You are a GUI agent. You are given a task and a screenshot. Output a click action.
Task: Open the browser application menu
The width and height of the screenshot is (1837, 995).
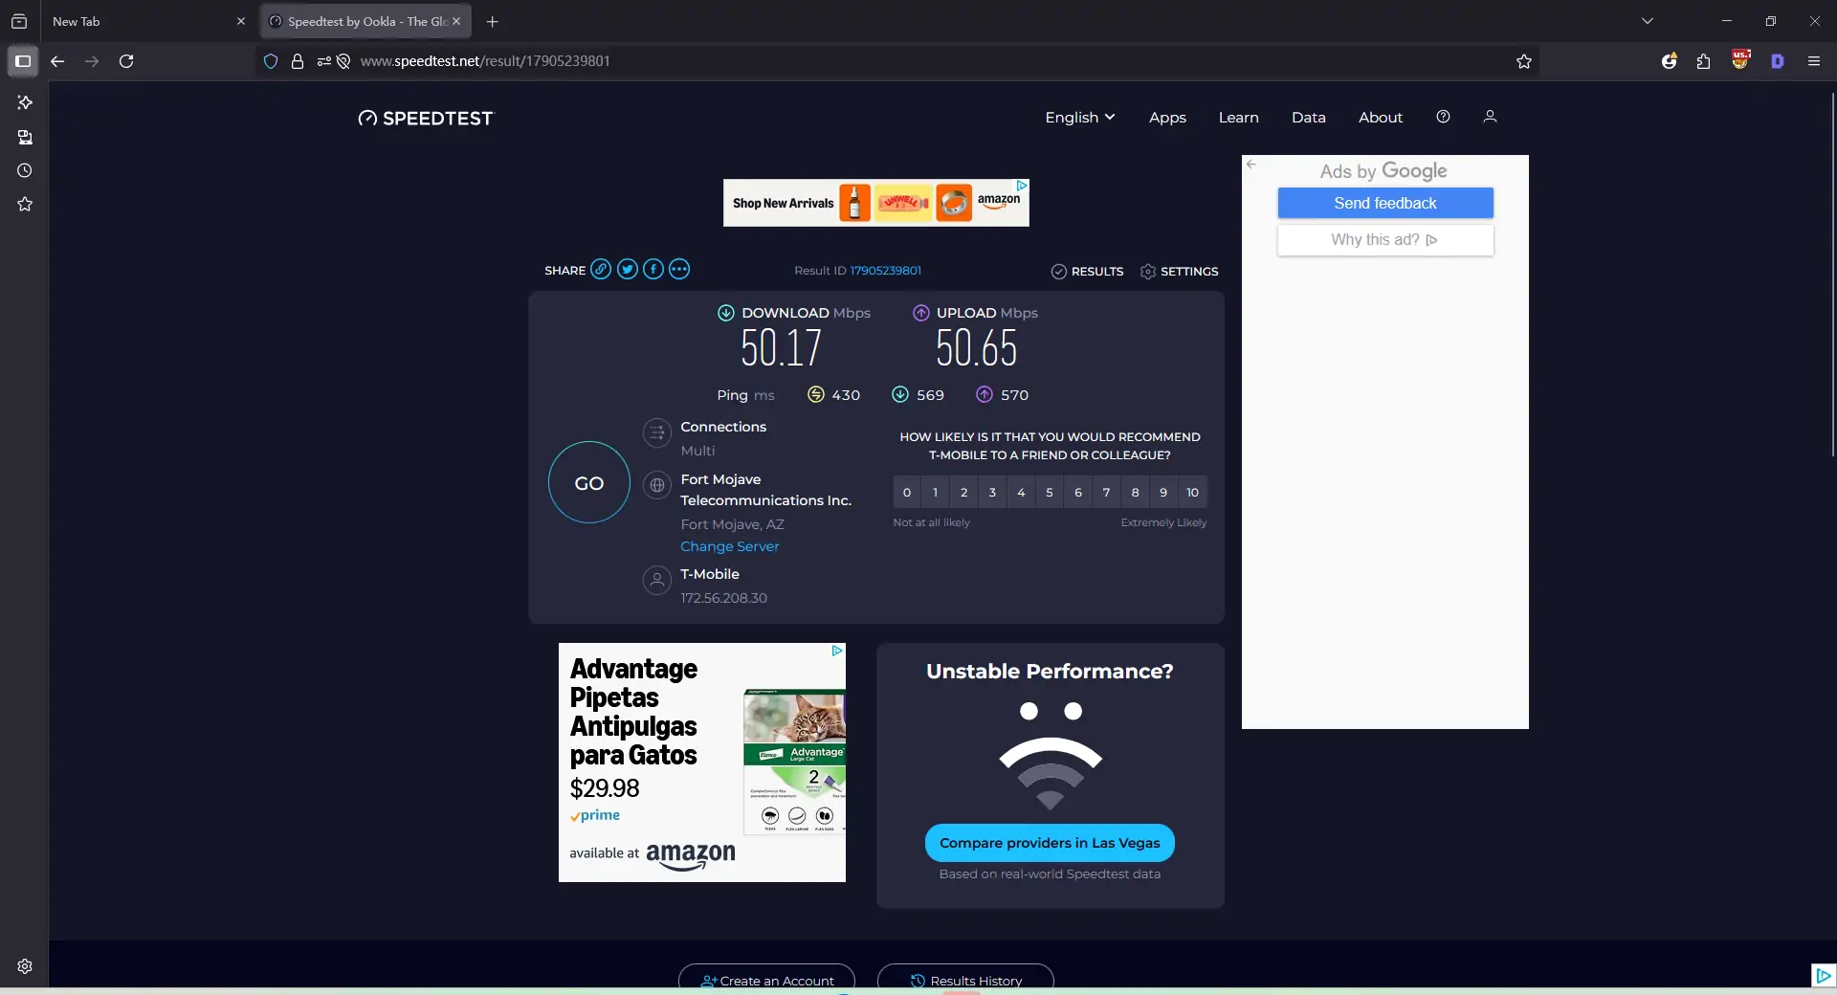pos(1814,61)
